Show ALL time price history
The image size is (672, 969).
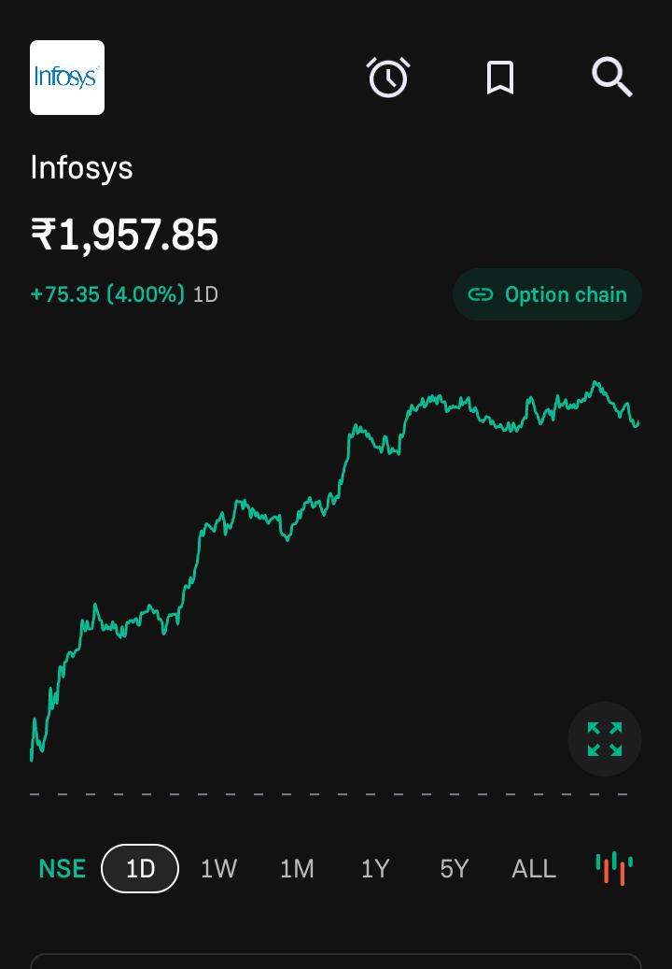(x=534, y=868)
